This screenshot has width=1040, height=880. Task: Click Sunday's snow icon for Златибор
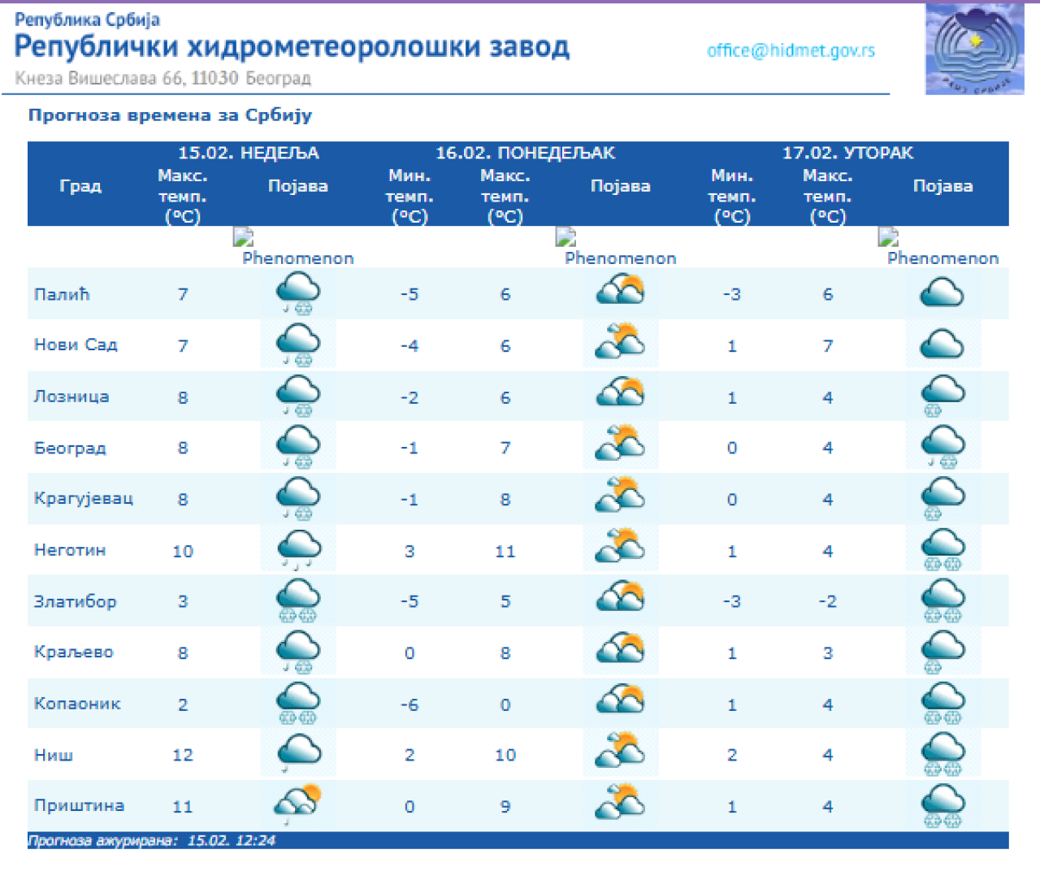pyautogui.click(x=298, y=600)
